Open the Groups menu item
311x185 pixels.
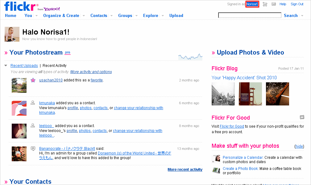point(125,15)
